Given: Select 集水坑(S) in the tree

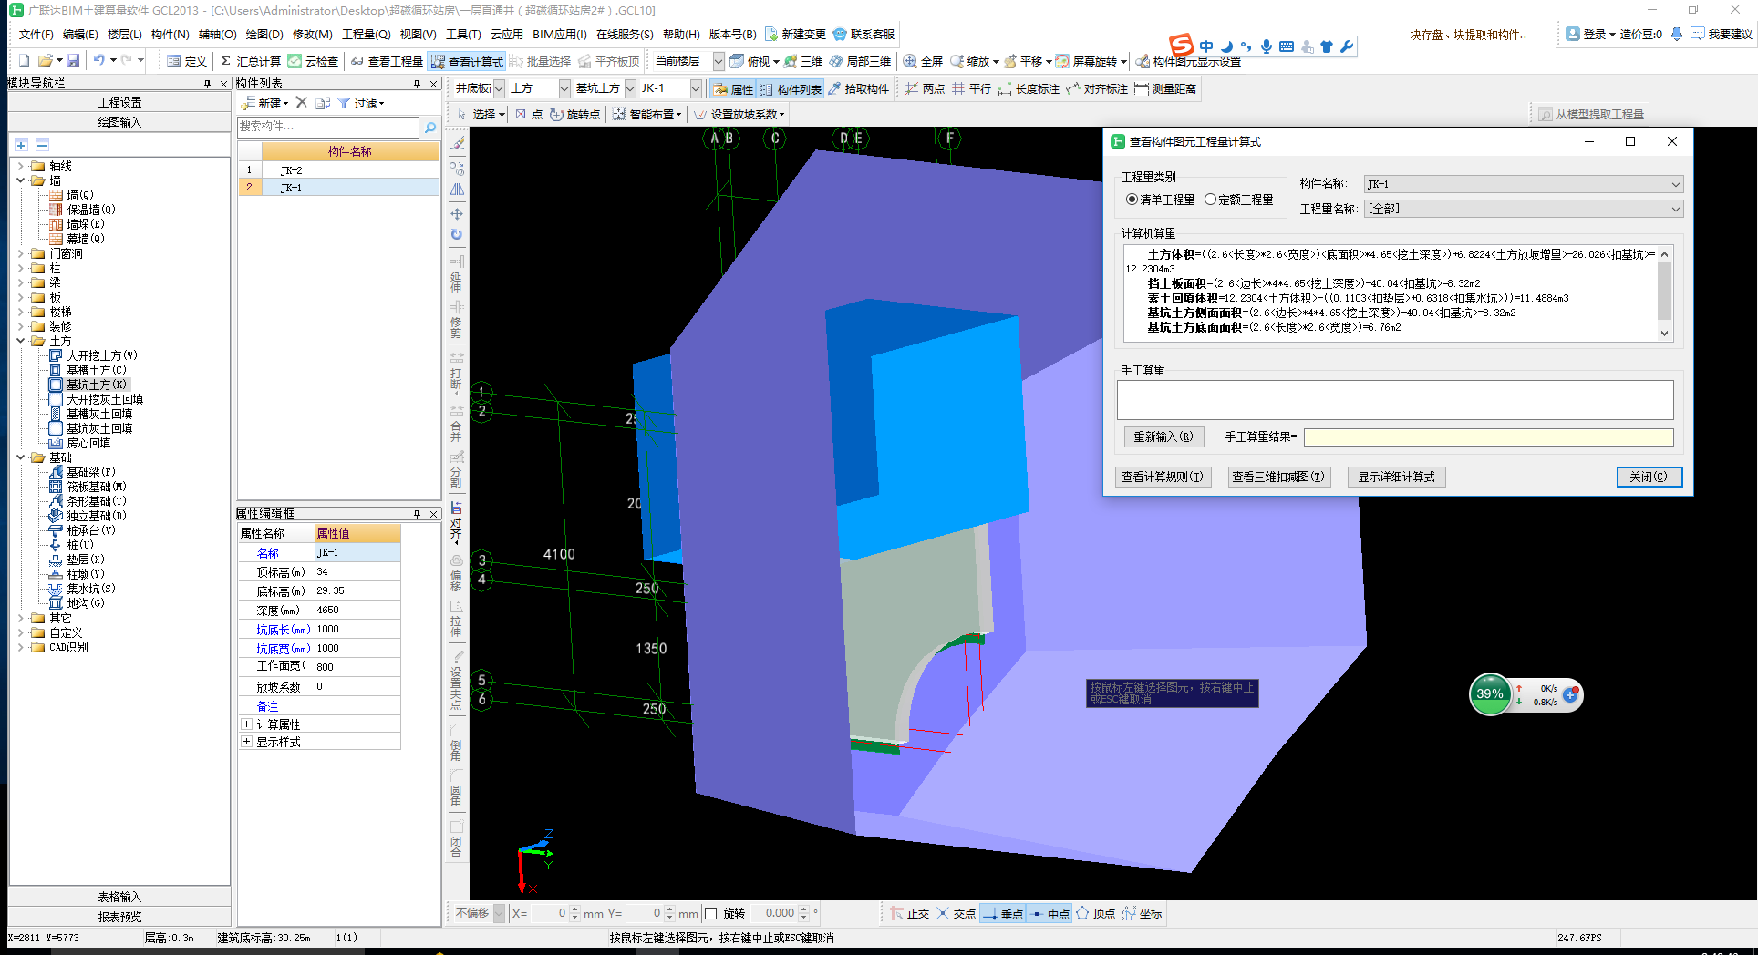Looking at the screenshot, I should coord(90,589).
